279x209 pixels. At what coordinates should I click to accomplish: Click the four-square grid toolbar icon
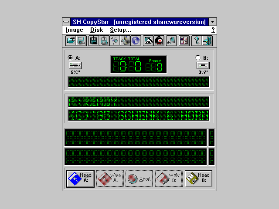click(184, 41)
